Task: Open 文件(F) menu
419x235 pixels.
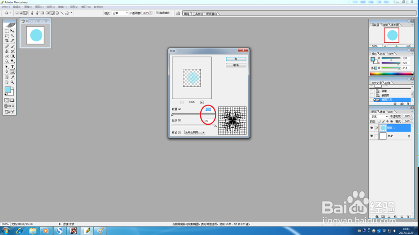Action: (5, 7)
